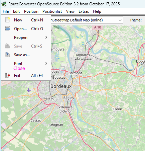Click the Save as disk icon
The image size is (145, 151).
coord(7,55)
